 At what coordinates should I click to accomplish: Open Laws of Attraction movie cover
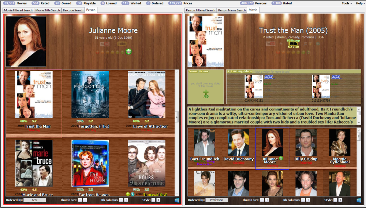tap(147, 94)
